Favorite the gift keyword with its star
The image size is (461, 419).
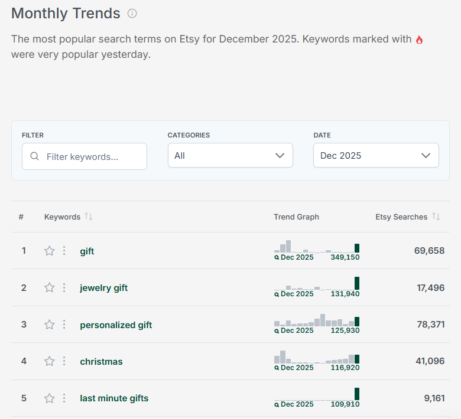(50, 251)
